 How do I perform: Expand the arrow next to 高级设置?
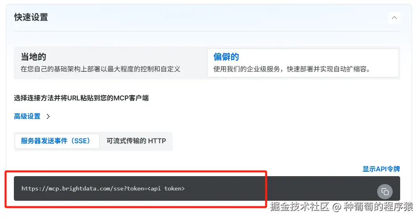[x=48, y=116]
